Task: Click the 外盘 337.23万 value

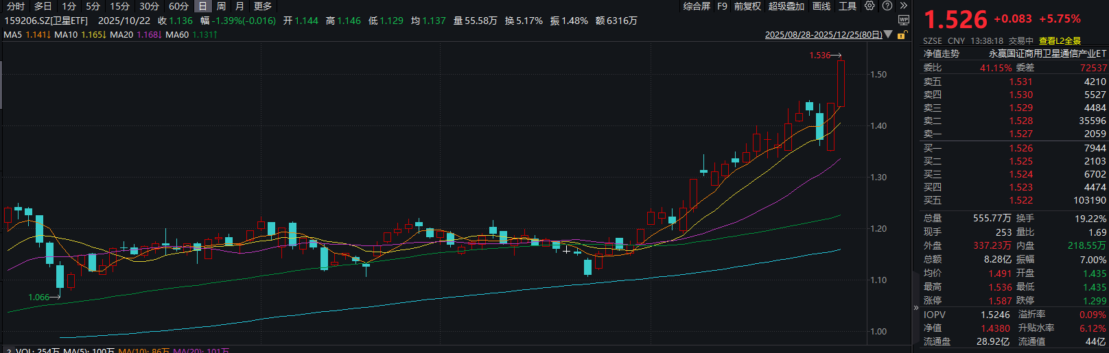Action: 992,245
